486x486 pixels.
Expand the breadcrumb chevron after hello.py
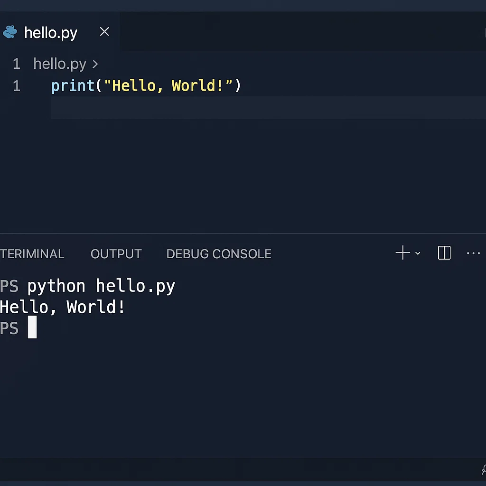pos(95,64)
